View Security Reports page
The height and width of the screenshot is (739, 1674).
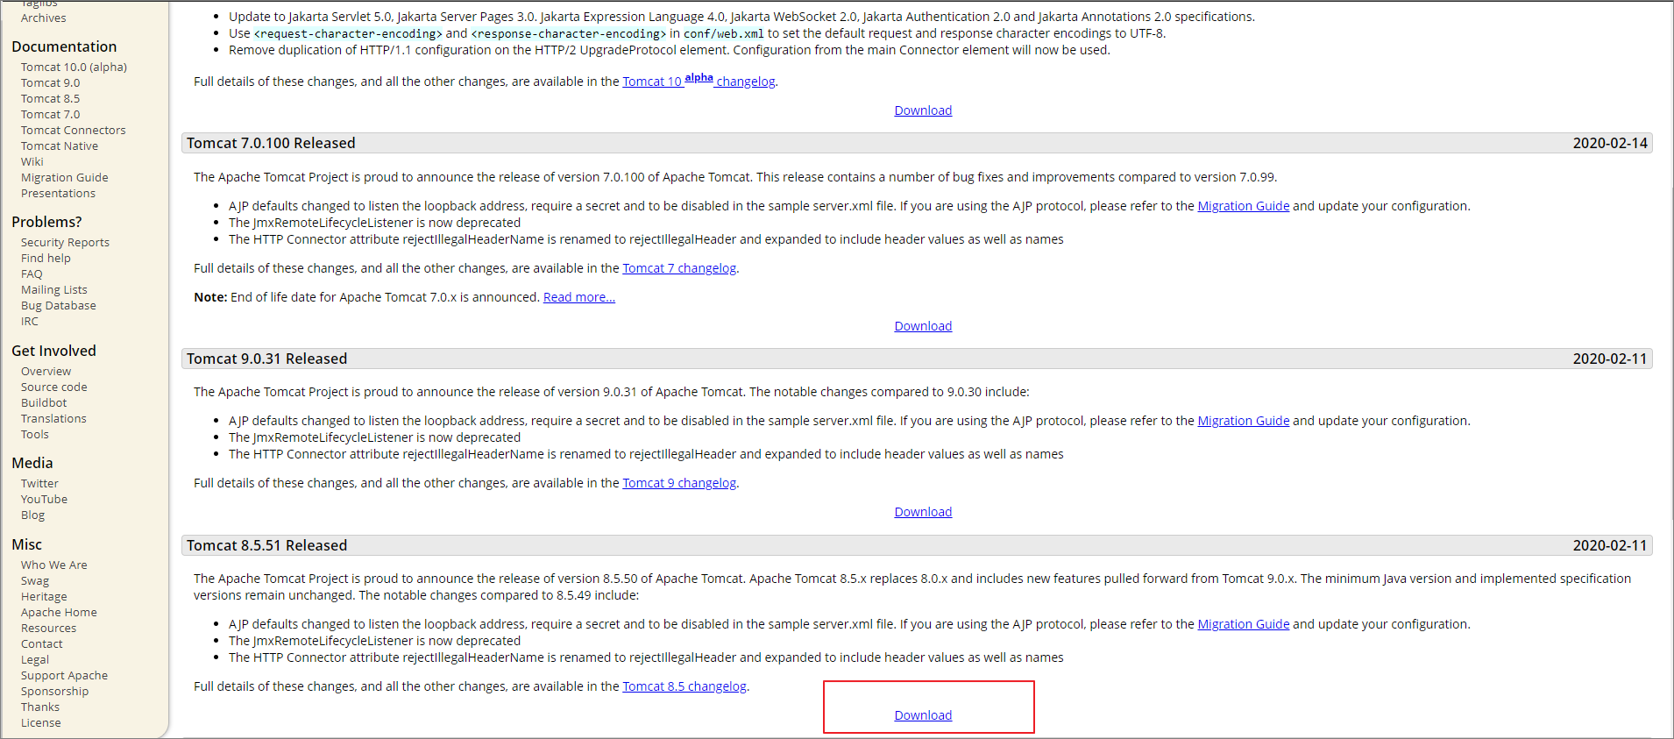pyautogui.click(x=65, y=242)
